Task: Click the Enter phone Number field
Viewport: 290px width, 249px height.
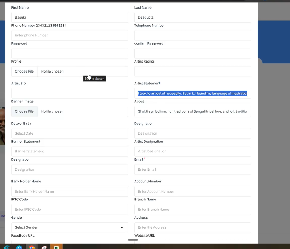Action: pos(70,36)
